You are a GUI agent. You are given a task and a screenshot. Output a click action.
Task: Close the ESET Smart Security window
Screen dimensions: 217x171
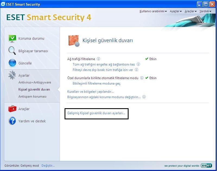pyautogui.click(x=212, y=4)
